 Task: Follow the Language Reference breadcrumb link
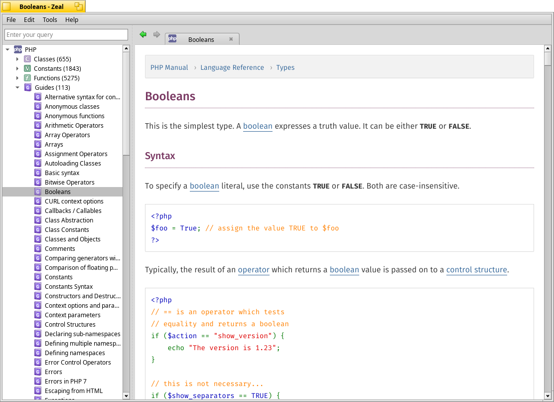click(232, 67)
